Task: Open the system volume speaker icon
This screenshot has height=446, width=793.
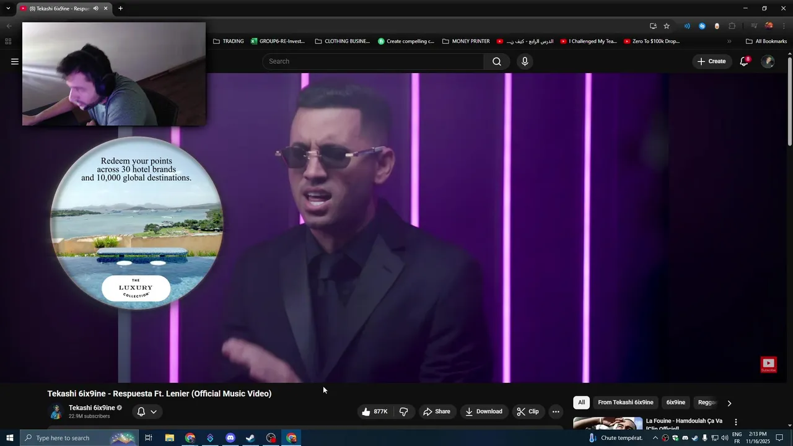Action: [725, 438]
